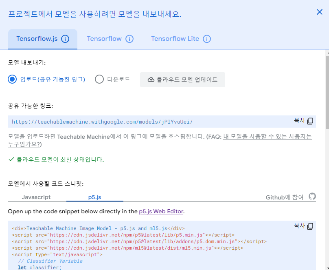Copy the code snippet via copy icon
329x270 pixels.
click(x=310, y=226)
